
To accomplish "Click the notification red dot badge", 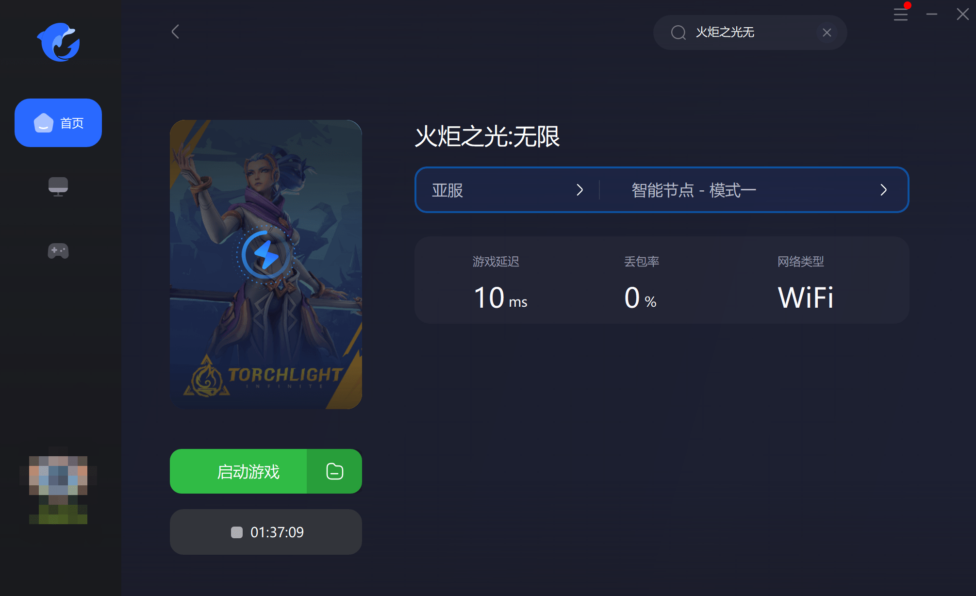I will pos(907,6).
